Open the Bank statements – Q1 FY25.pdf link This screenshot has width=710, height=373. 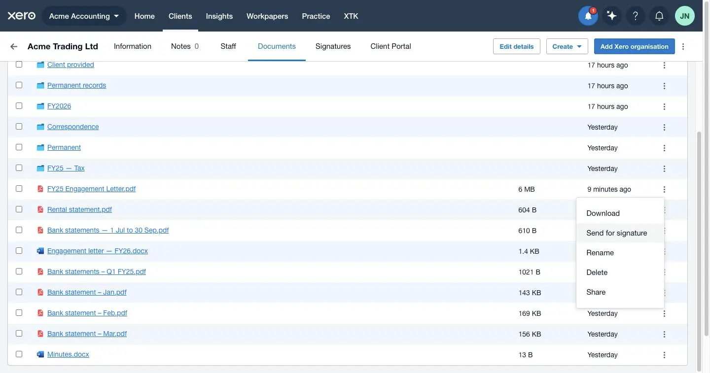[97, 271]
